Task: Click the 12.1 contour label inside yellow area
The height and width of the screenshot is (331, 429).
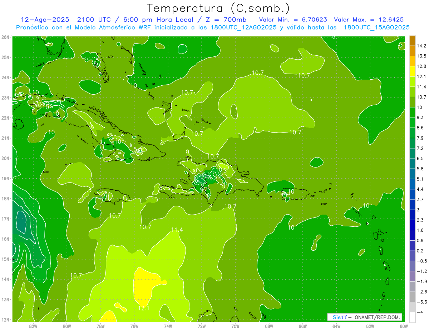Action: pyautogui.click(x=143, y=308)
